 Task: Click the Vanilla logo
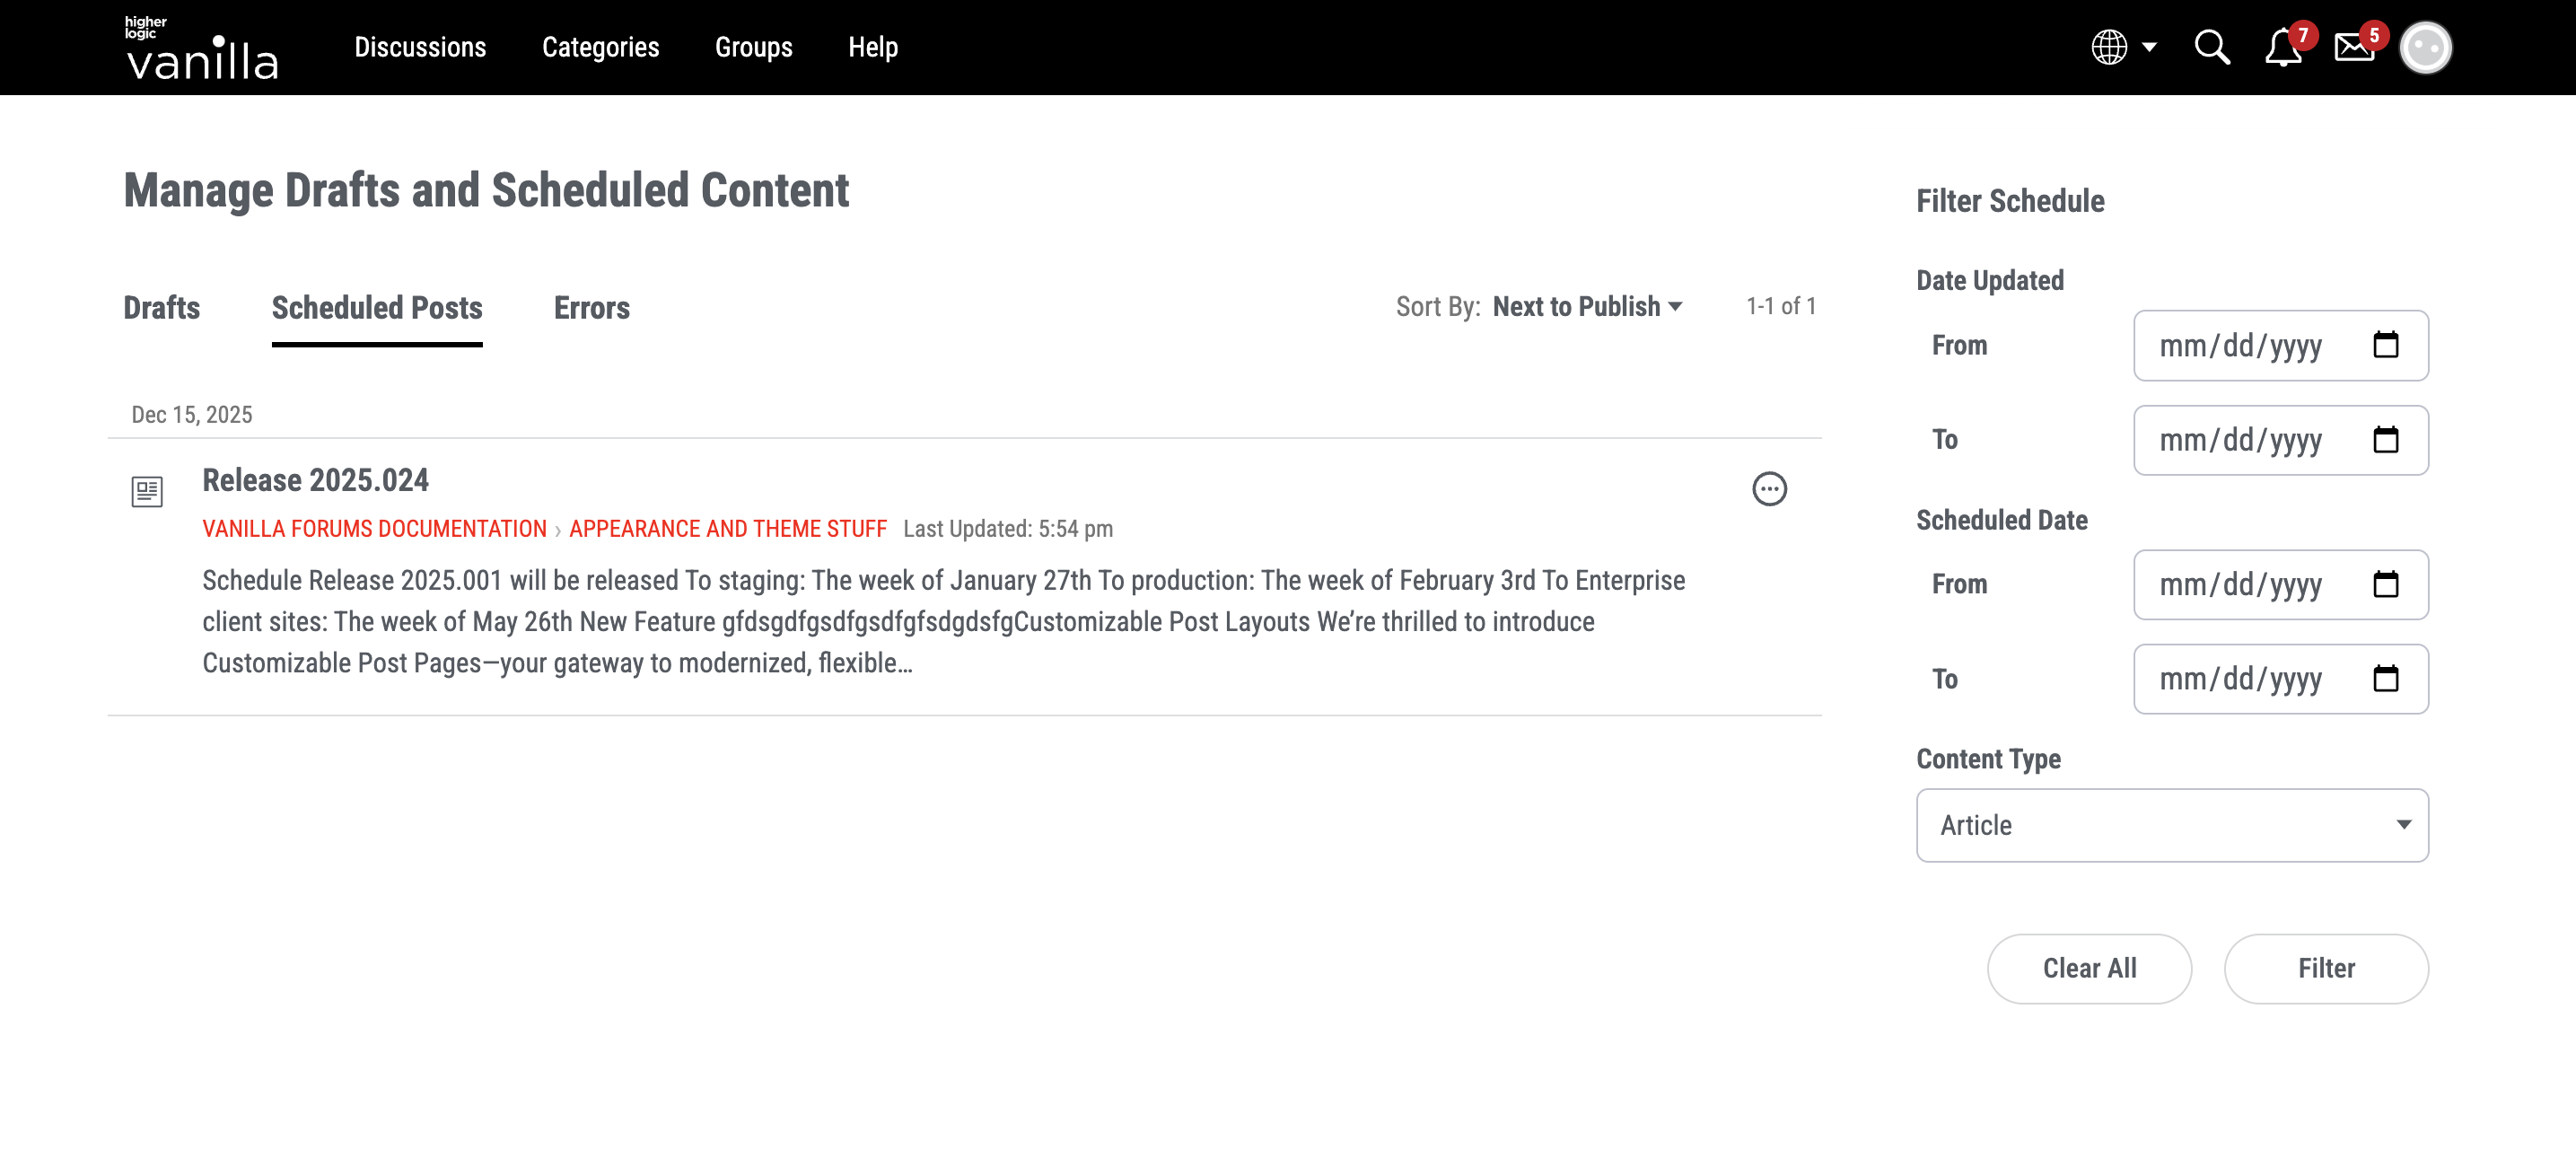click(x=201, y=48)
